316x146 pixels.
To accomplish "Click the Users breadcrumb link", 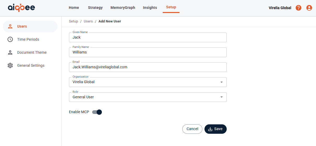I will (88, 21).
